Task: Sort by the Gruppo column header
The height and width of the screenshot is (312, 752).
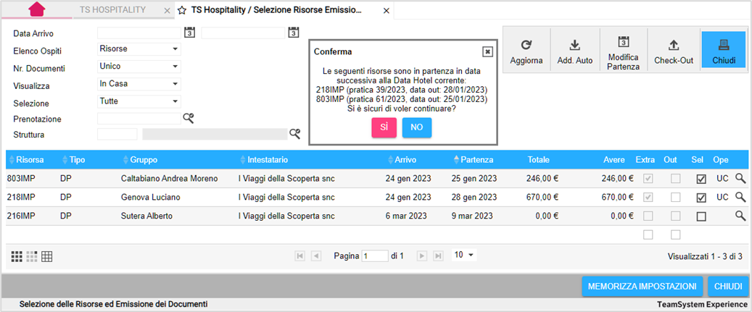Action: [144, 159]
